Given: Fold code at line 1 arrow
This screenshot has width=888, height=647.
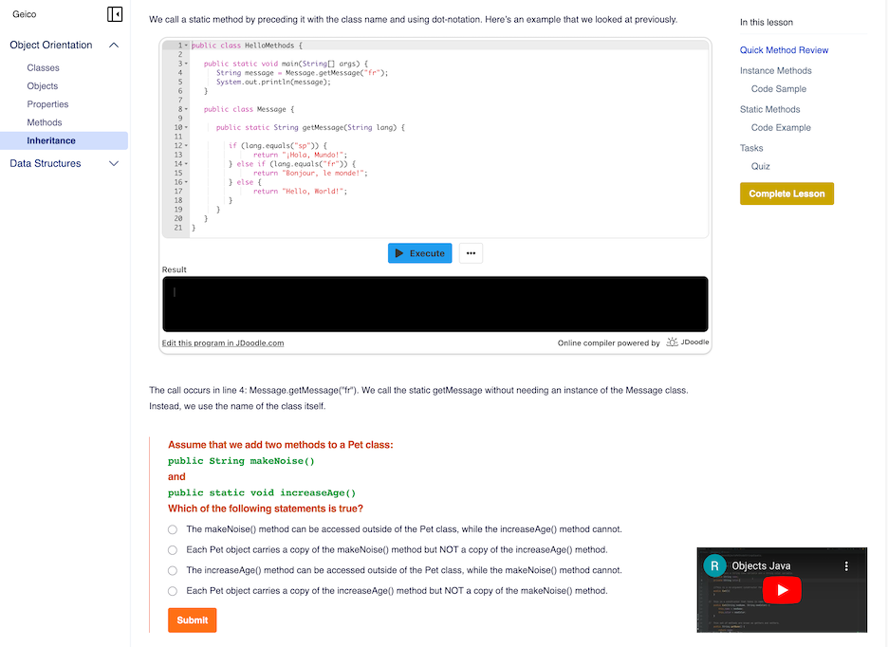Looking at the screenshot, I should point(186,46).
